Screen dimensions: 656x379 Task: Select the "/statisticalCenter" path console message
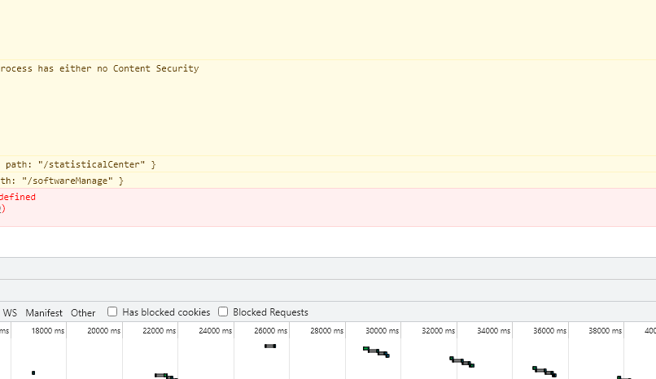pos(80,164)
